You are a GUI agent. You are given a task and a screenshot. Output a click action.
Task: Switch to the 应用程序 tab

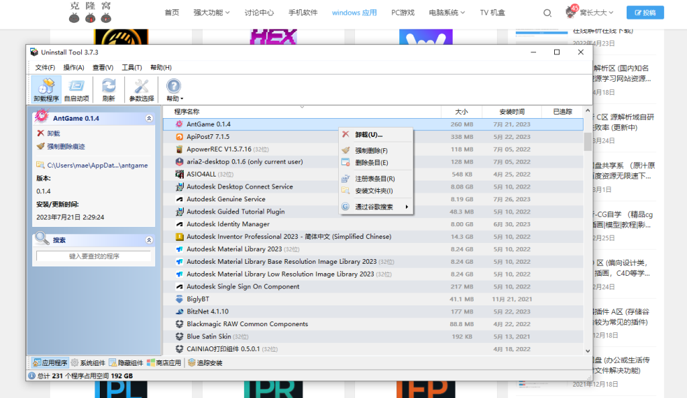(x=50, y=362)
